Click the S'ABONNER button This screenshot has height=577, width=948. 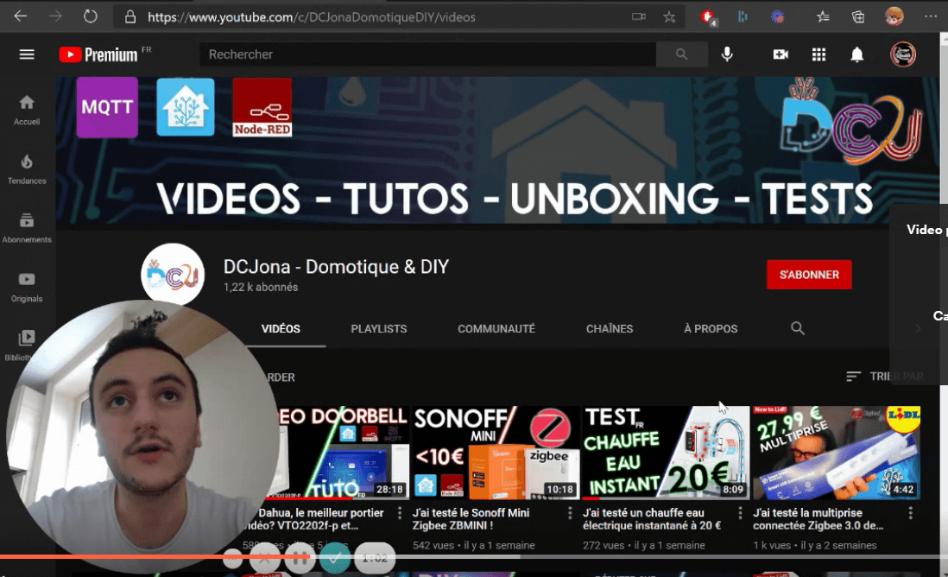click(809, 275)
